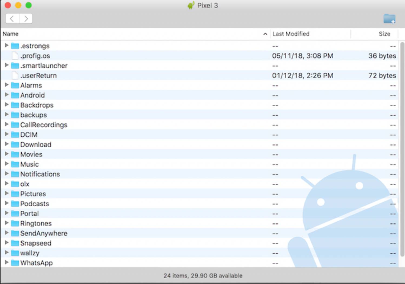Navigate back with the left arrow

tap(12, 18)
